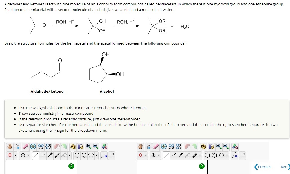
Task: Zoom in using the magnifier icon
Action: tap(88, 147)
